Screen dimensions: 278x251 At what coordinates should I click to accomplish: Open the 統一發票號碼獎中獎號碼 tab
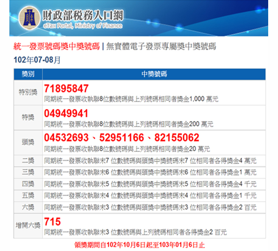(x=57, y=47)
